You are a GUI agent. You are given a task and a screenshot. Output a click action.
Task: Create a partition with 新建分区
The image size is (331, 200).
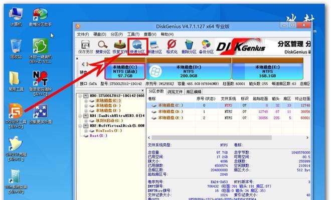pyautogui.click(x=155, y=46)
